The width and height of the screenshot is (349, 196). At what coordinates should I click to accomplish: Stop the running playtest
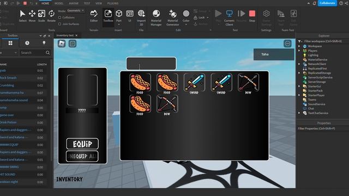pyautogui.click(x=252, y=16)
